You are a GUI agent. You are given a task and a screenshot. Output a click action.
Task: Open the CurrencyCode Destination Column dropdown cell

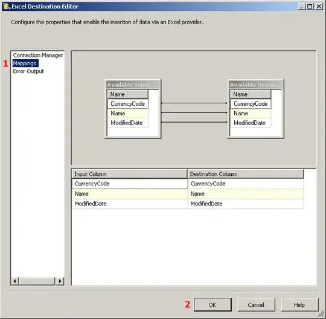(x=246, y=184)
